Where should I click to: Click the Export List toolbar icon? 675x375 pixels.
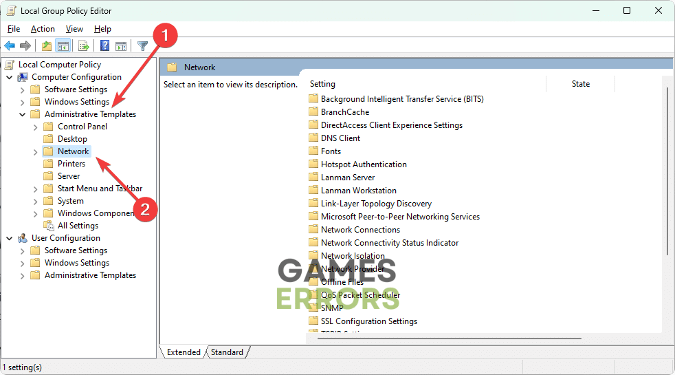[84, 46]
